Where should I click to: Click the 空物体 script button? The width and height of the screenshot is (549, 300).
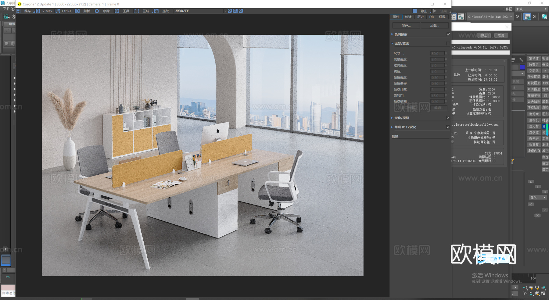[x=534, y=59]
